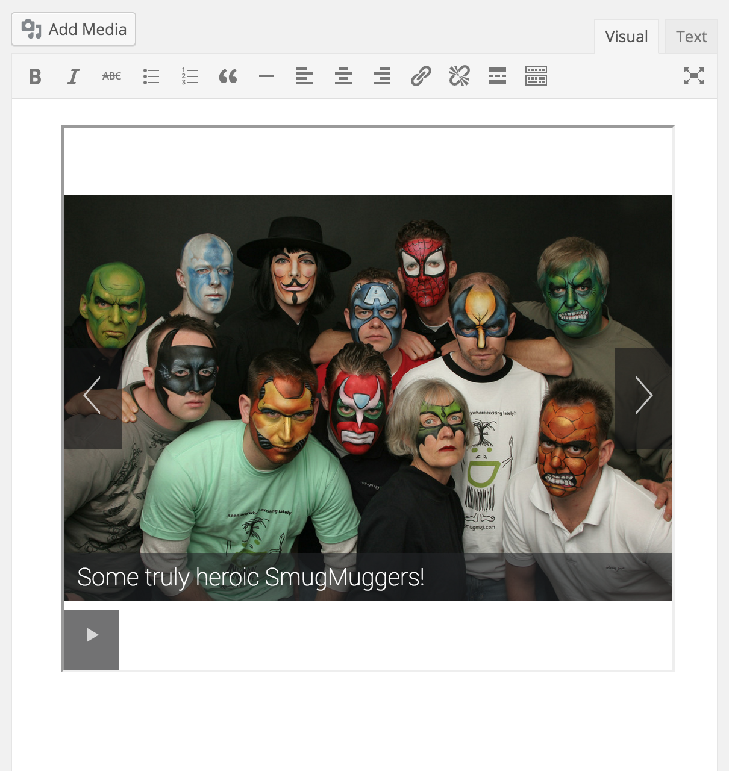
Task: Apply blockquote formatting
Action: [228, 76]
